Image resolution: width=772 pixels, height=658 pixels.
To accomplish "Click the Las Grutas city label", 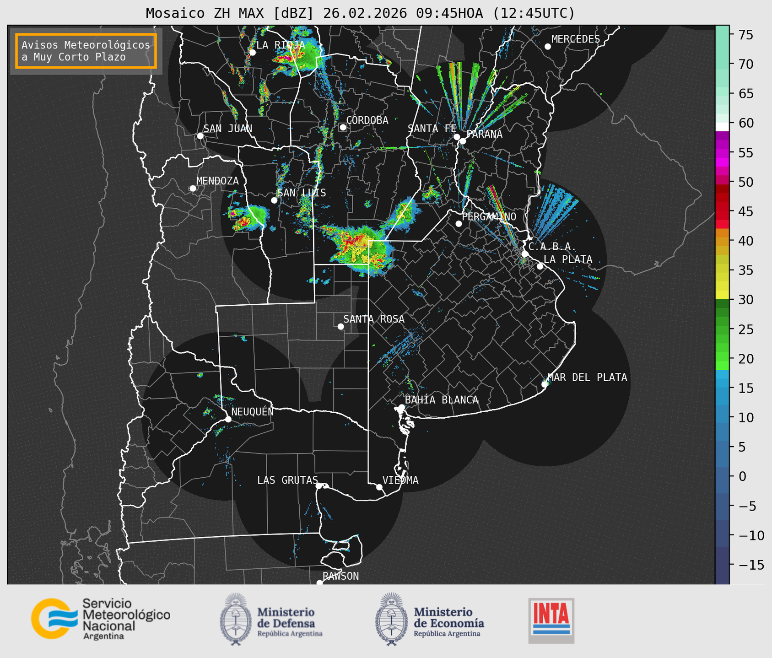I will point(287,480).
